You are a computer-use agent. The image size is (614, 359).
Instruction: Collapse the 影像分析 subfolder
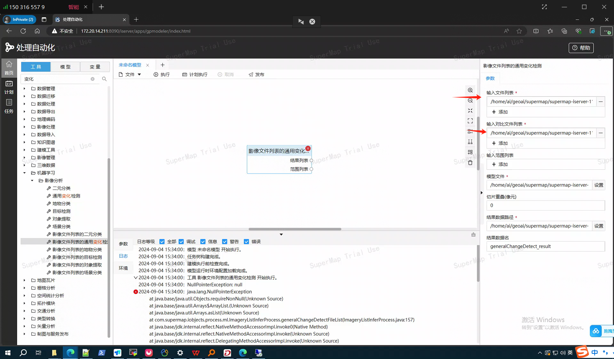click(32, 181)
